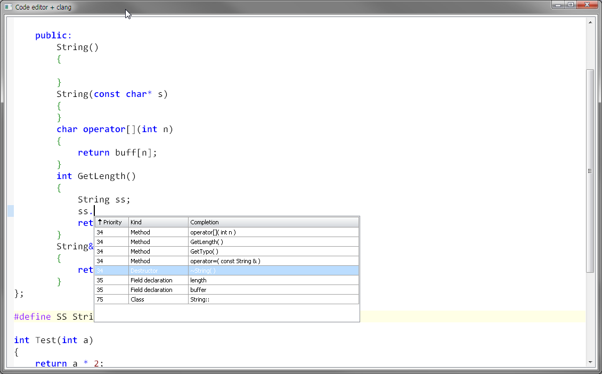The width and height of the screenshot is (602, 374).
Task: Sort the list by the Completion column header
Action: tap(273, 222)
